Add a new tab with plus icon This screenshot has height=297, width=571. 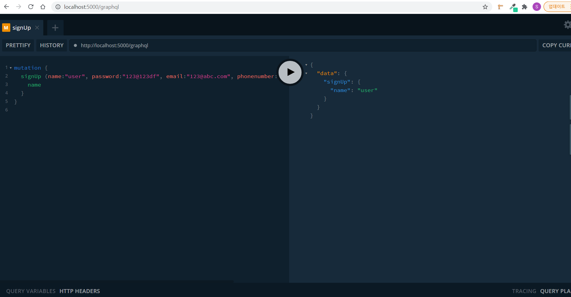click(55, 28)
